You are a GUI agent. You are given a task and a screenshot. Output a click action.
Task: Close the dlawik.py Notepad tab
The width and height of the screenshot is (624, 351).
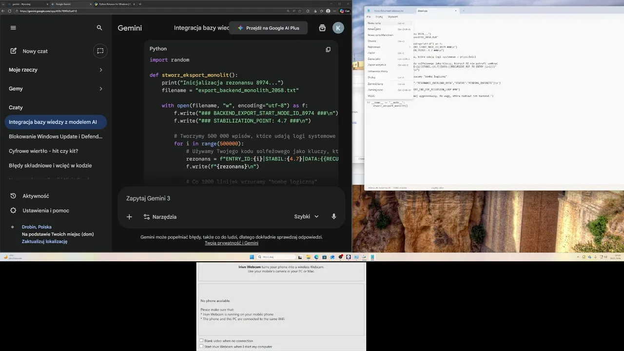pyautogui.click(x=456, y=10)
